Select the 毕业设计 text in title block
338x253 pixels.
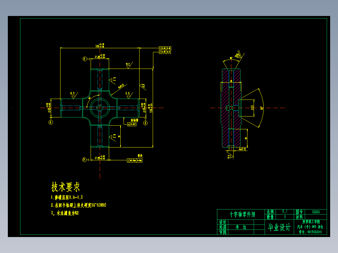pyautogui.click(x=279, y=227)
